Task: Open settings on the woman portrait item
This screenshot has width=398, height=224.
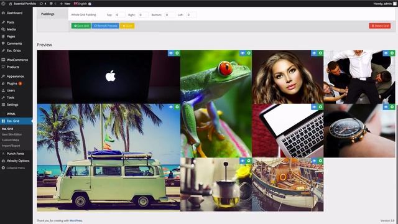Action: [320, 53]
